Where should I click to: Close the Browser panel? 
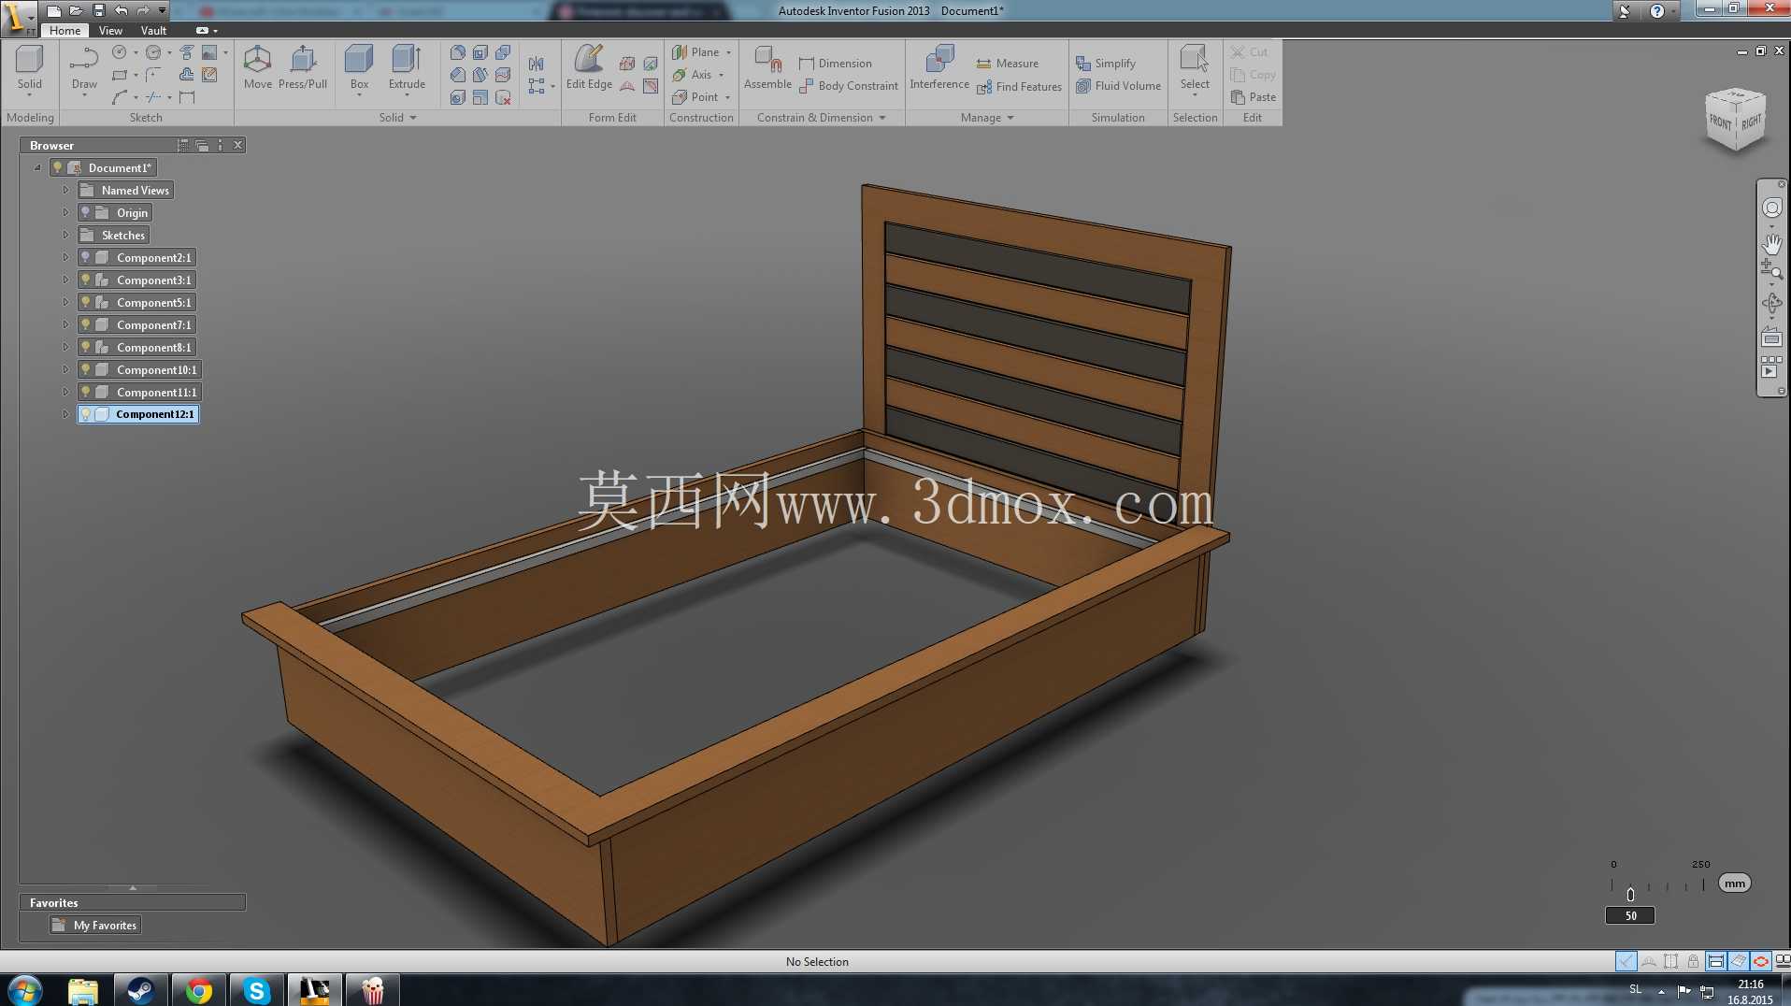pyautogui.click(x=237, y=145)
